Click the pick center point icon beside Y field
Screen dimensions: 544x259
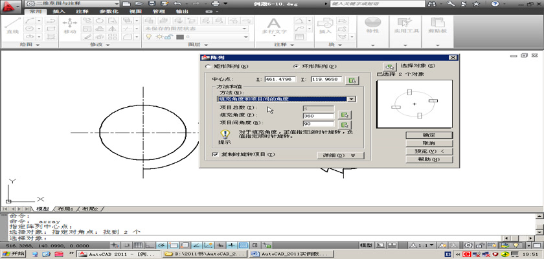point(352,80)
